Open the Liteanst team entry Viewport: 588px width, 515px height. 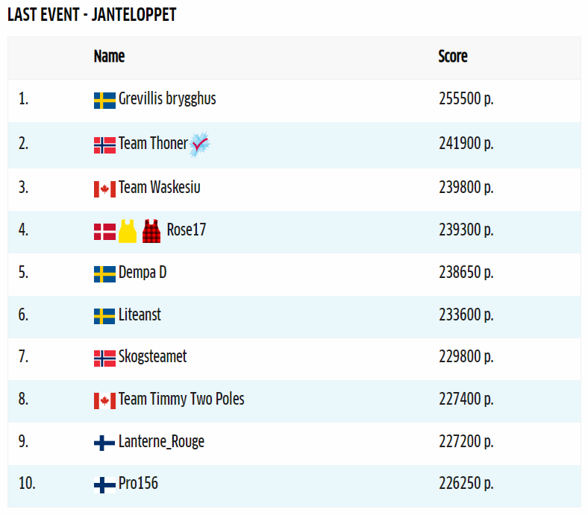point(140,315)
